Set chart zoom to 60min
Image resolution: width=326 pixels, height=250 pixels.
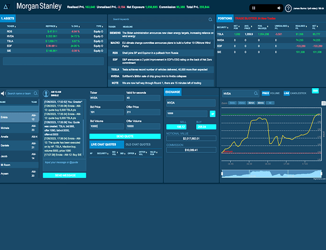pos(260,103)
